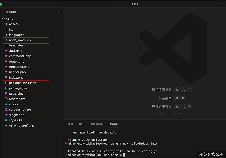Click the PHP icon beside header.php
Image resolution: width=226 pixels, height=158 pixels.
click(6, 72)
